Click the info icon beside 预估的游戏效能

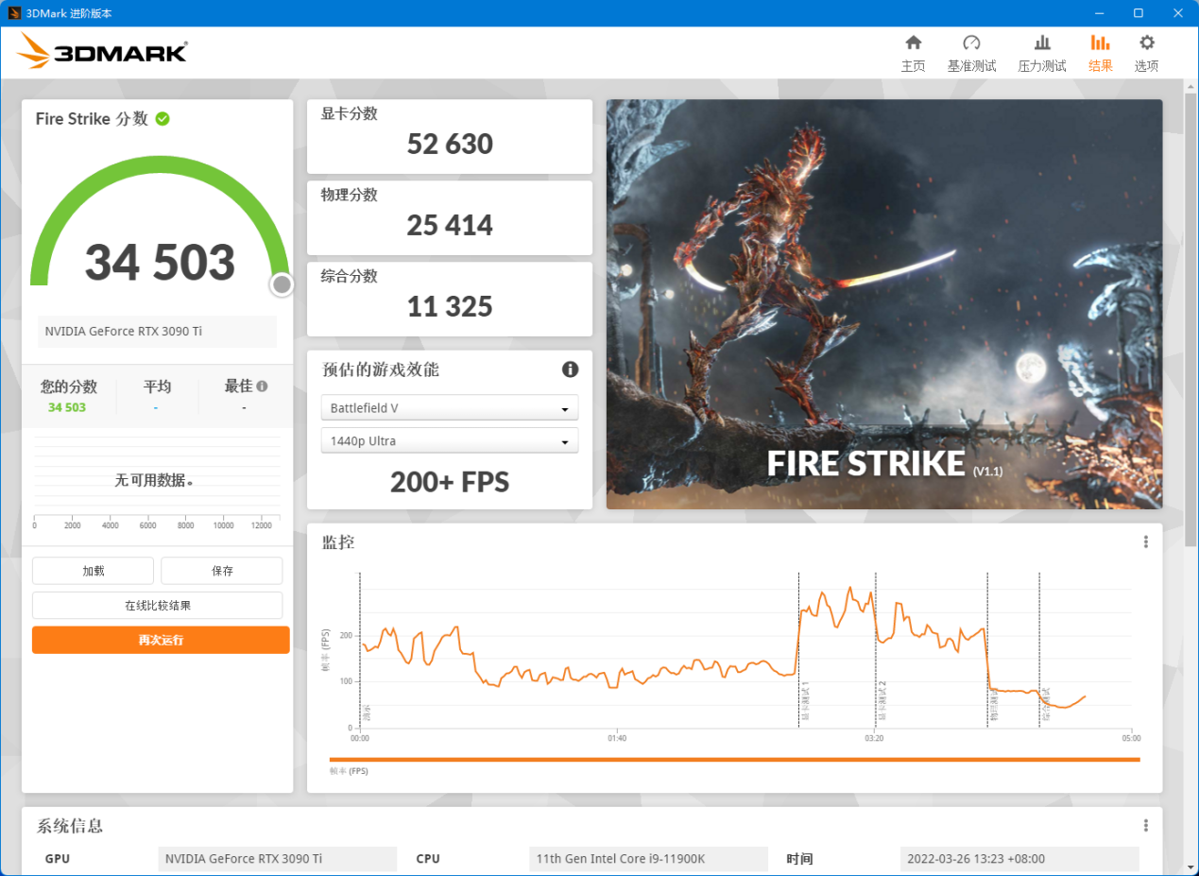click(x=570, y=369)
